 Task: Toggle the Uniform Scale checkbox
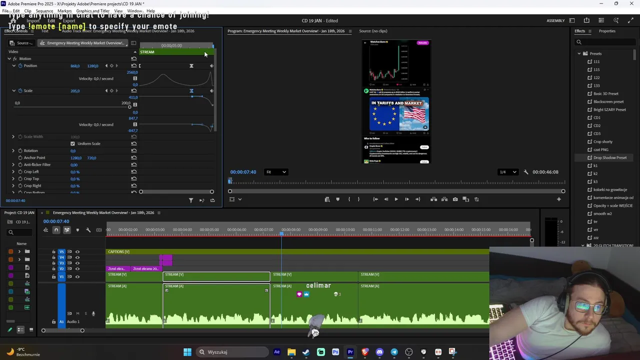click(72, 143)
